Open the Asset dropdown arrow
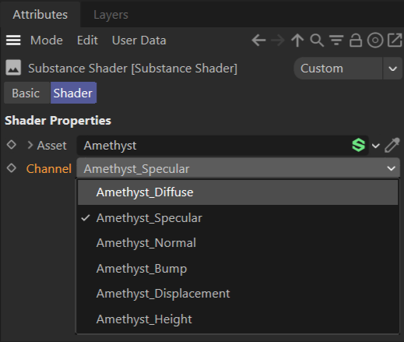Viewport: 404px width, 342px height. pos(376,146)
